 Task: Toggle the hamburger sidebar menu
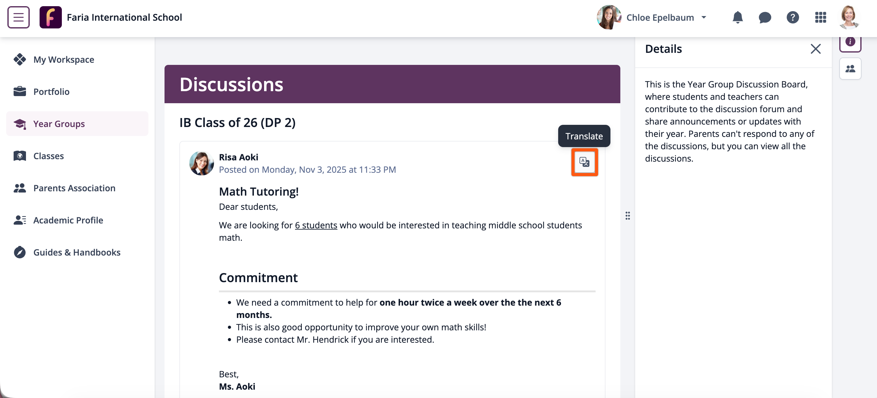tap(18, 17)
